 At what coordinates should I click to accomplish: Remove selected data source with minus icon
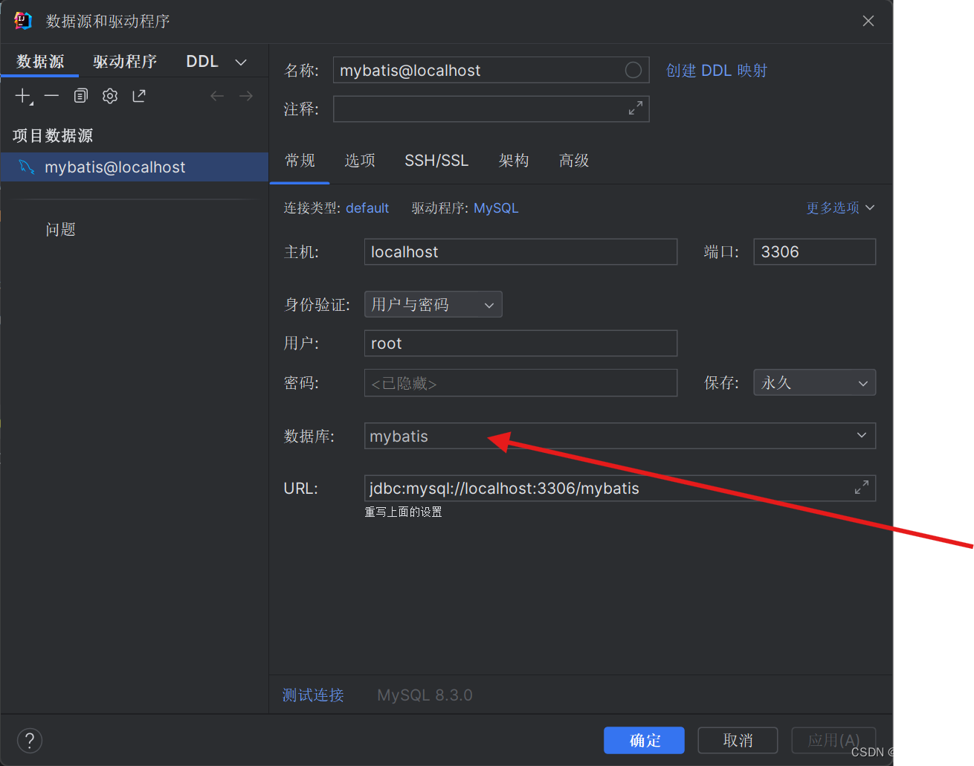pos(51,96)
